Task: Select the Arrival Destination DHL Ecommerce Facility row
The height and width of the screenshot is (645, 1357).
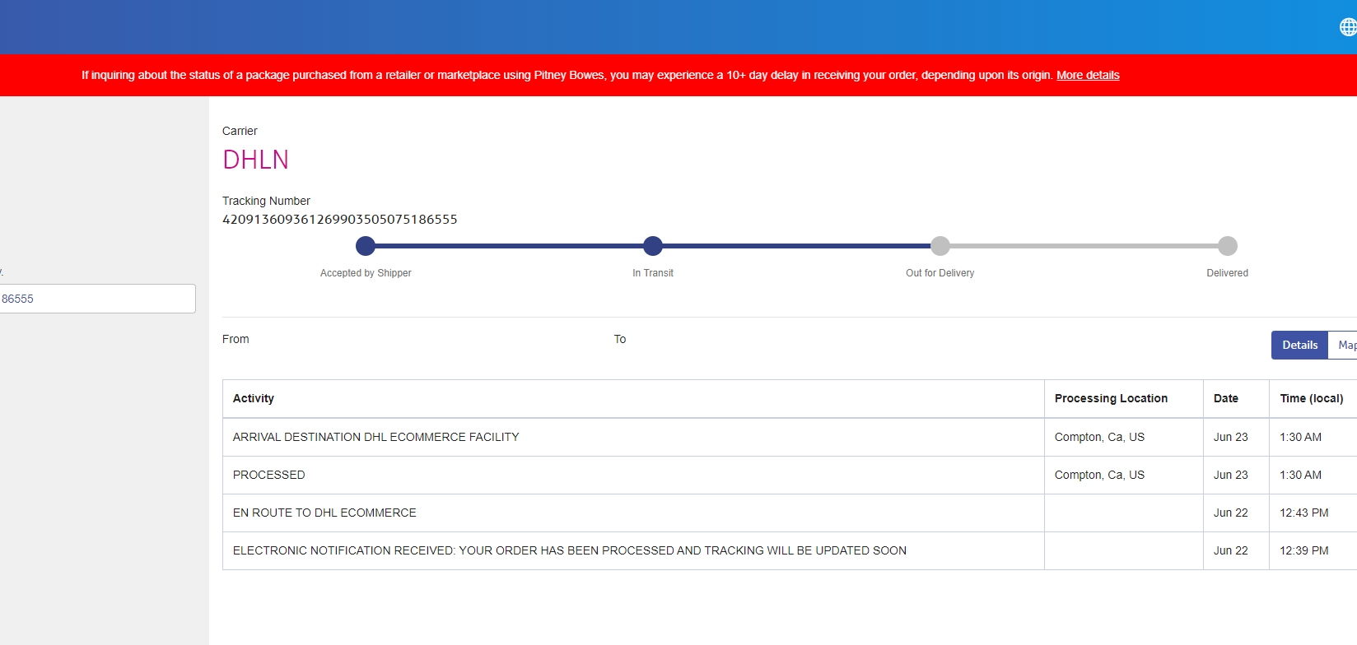Action: coord(376,437)
